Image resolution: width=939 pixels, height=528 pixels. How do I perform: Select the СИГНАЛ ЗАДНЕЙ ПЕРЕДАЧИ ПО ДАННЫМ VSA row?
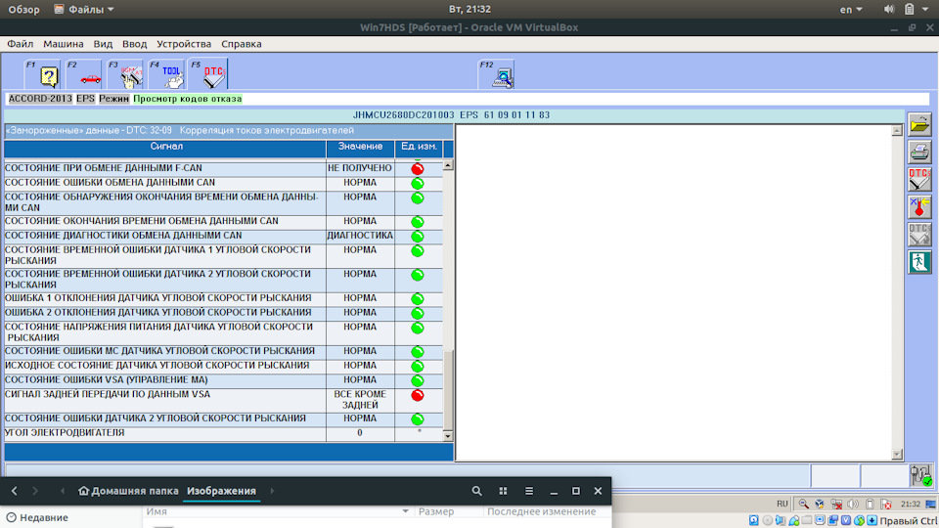(223, 400)
